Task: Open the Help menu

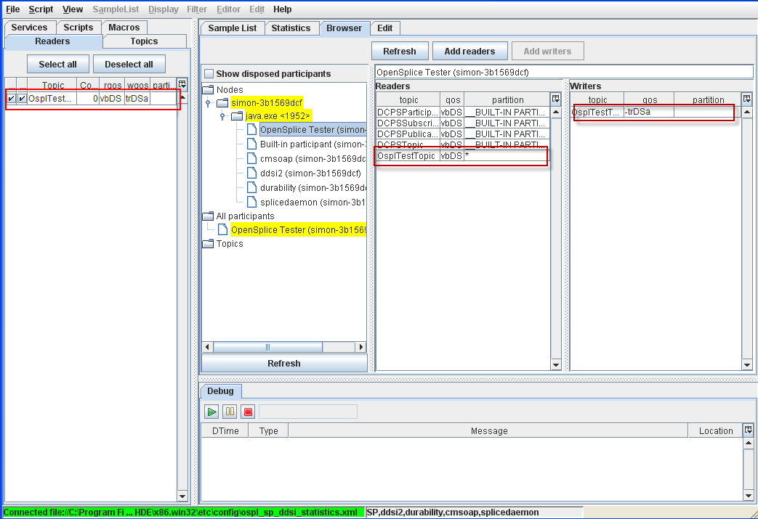Action: tap(282, 9)
